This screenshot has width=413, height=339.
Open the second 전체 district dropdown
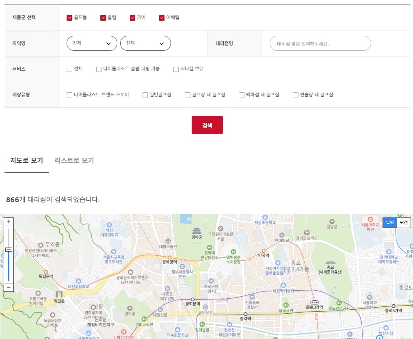(x=145, y=43)
